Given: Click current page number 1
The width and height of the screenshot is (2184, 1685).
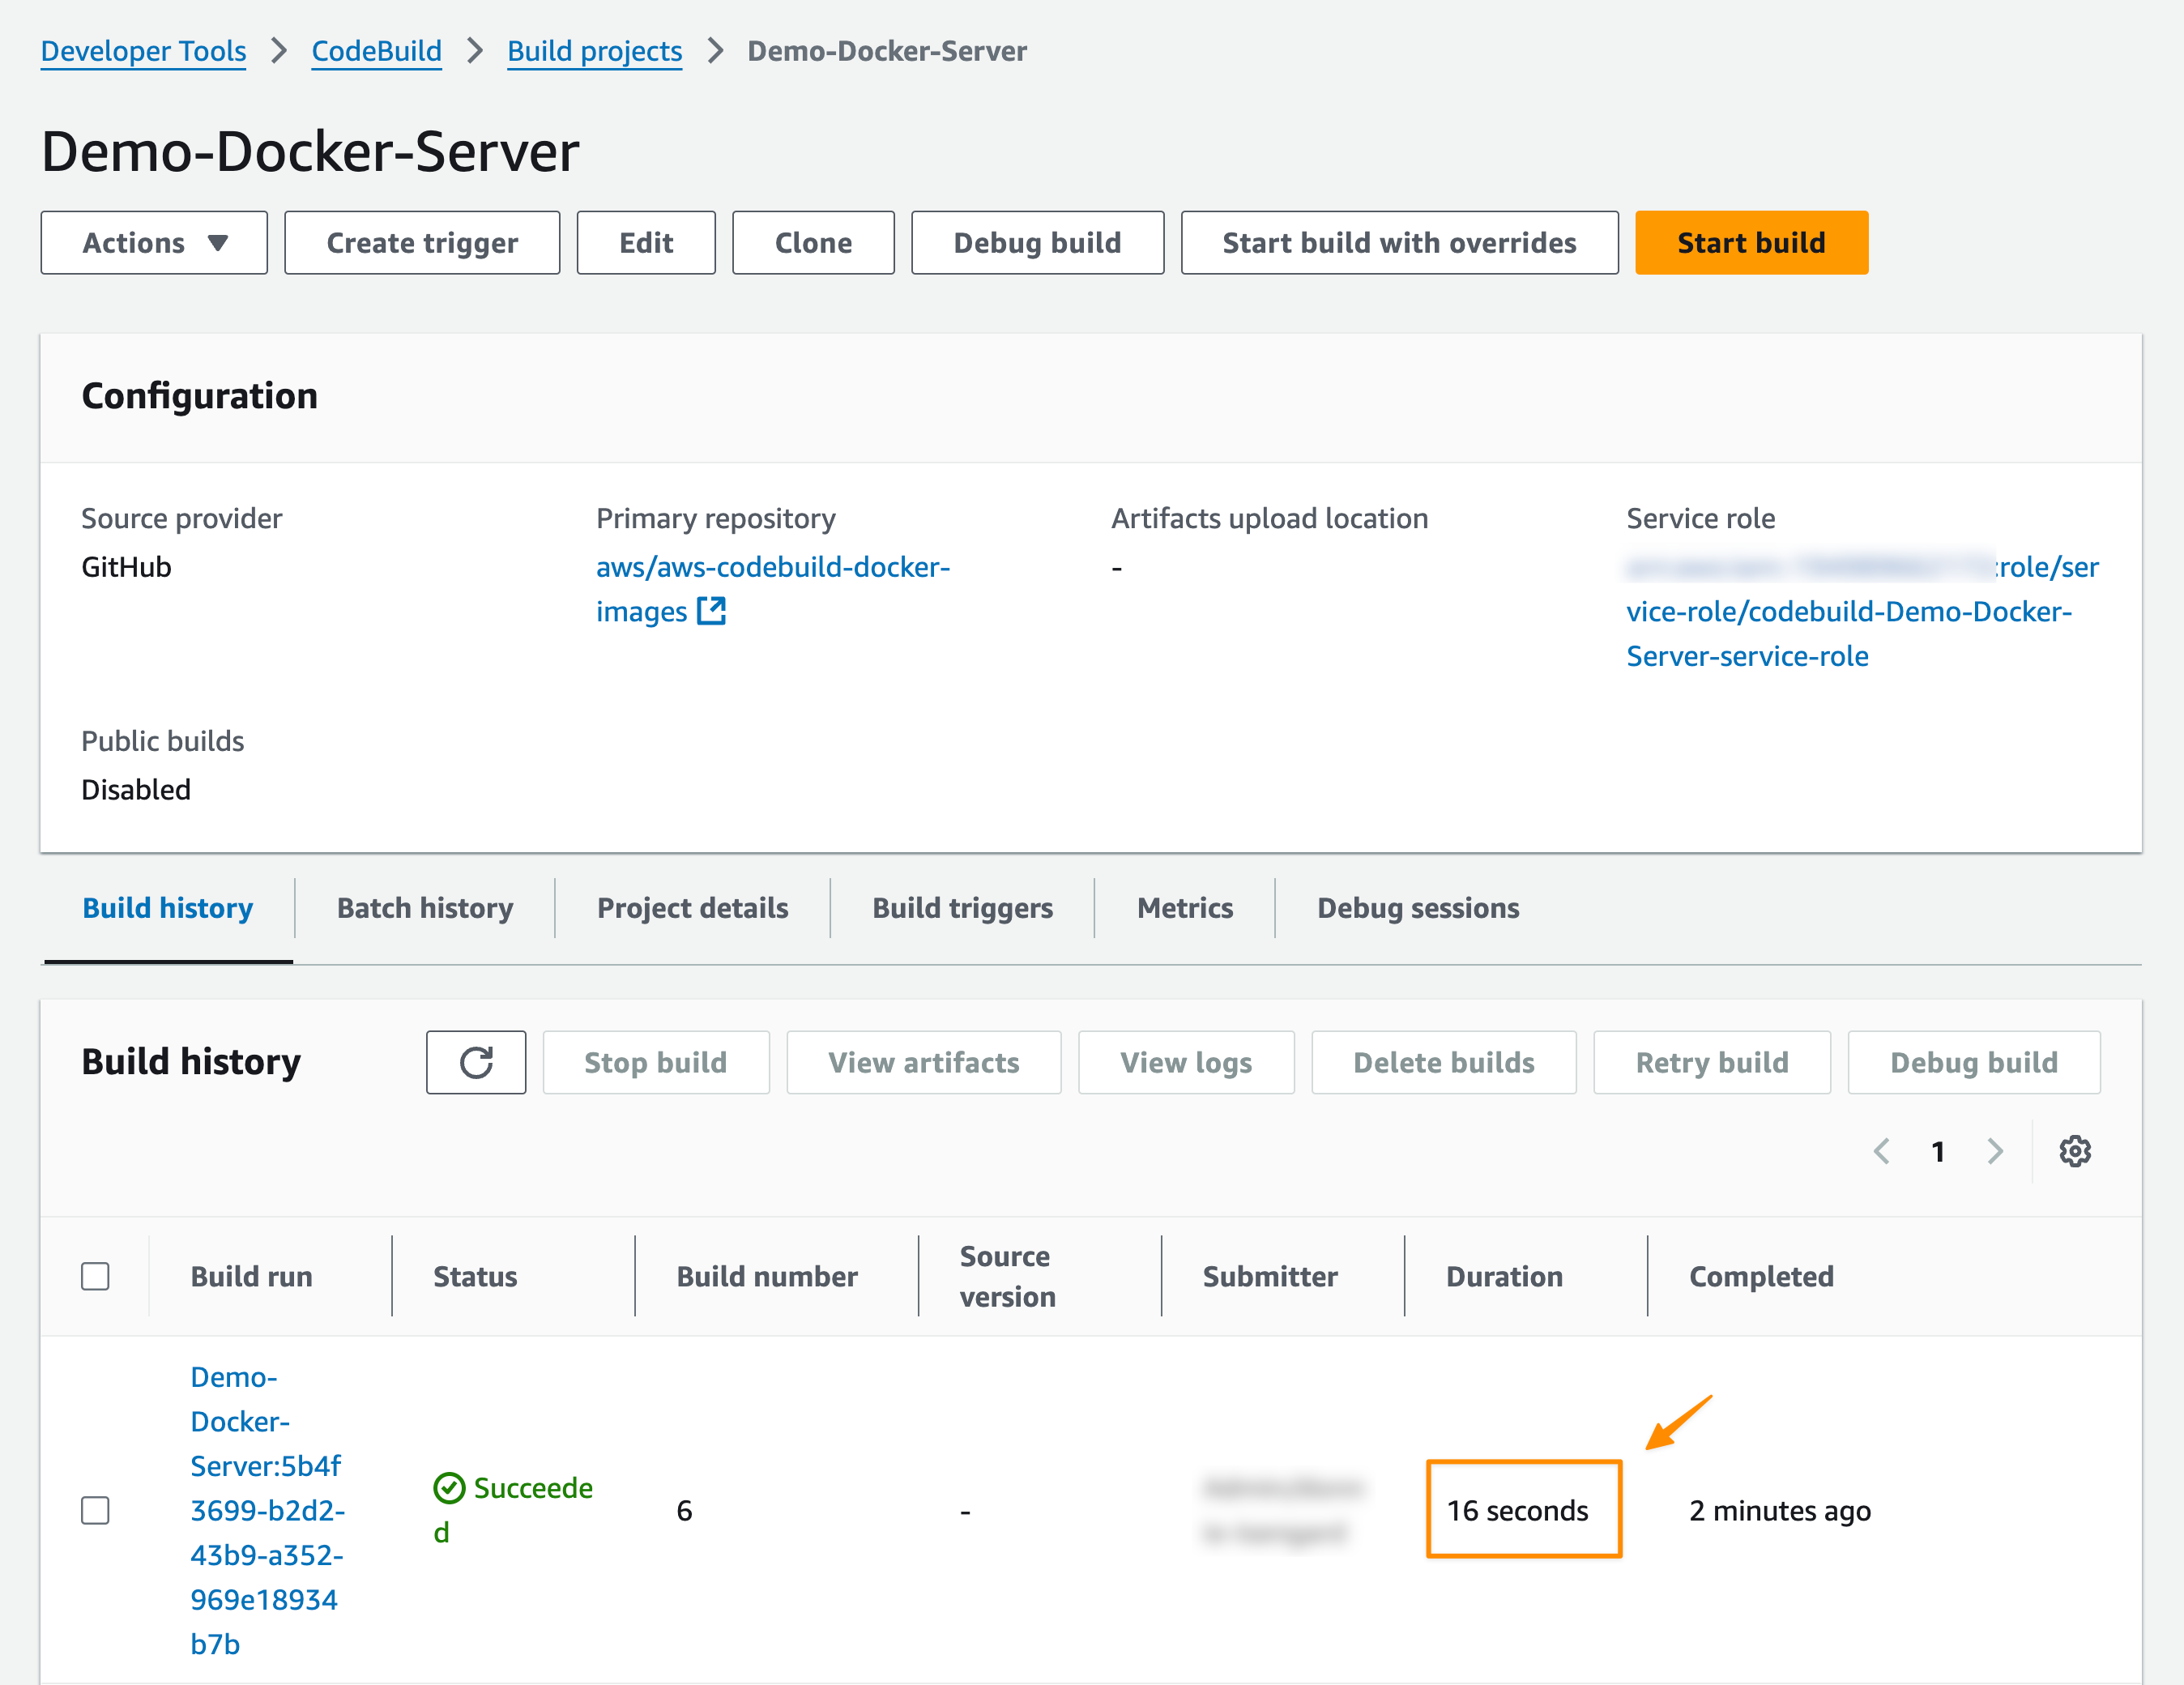Looking at the screenshot, I should tap(1938, 1151).
